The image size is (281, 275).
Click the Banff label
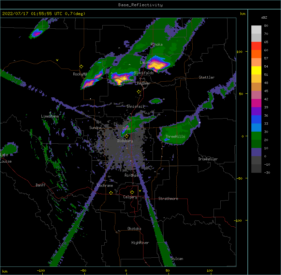40,185
